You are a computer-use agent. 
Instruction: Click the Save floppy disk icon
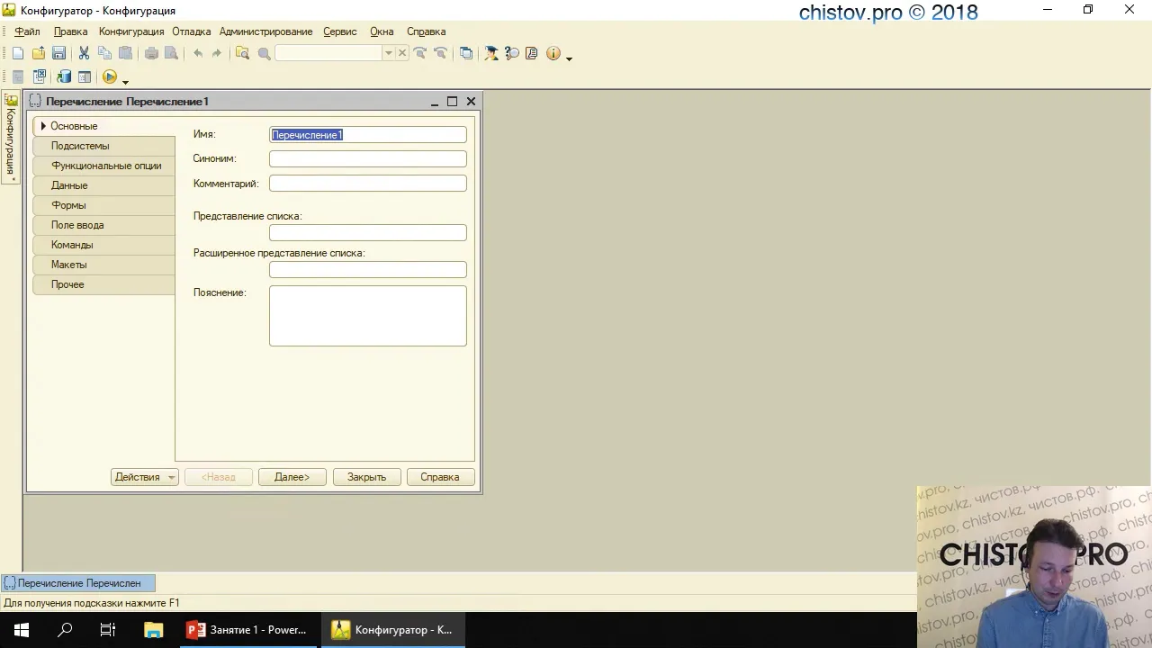58,53
